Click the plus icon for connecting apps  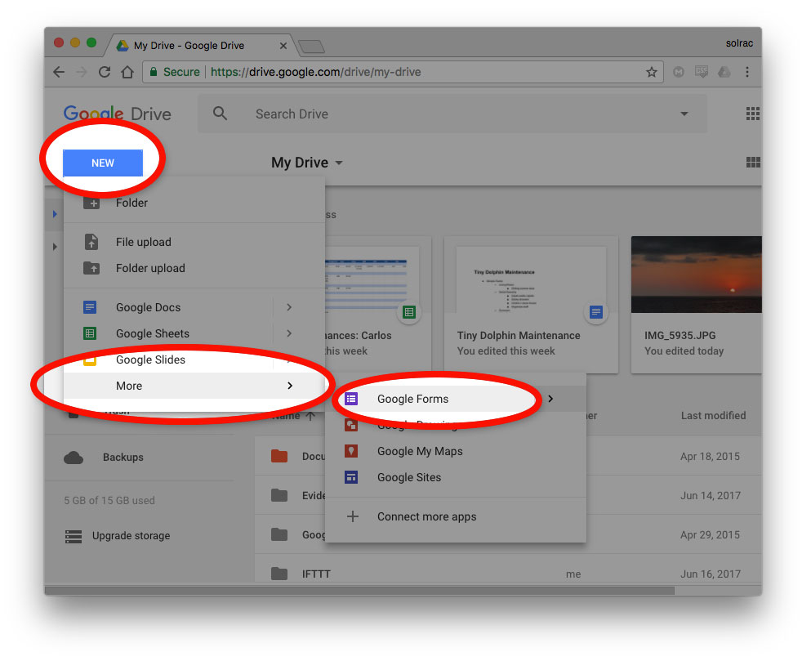352,516
